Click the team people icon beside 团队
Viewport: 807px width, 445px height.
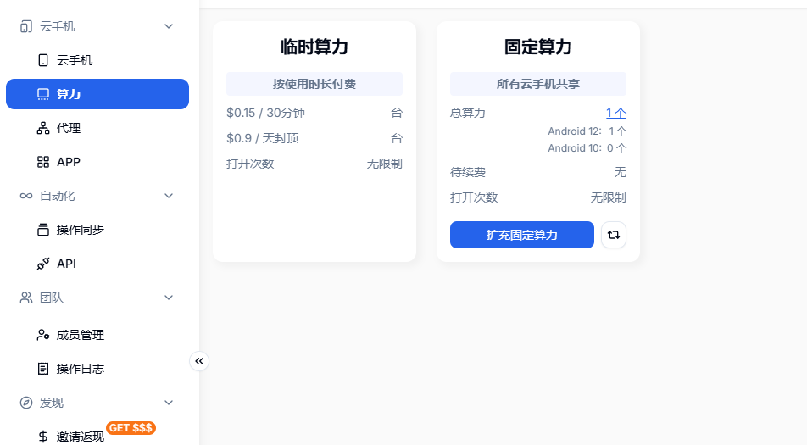click(x=25, y=298)
